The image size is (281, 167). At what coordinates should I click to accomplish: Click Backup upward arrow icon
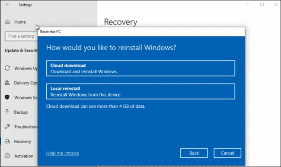[x=7, y=112]
